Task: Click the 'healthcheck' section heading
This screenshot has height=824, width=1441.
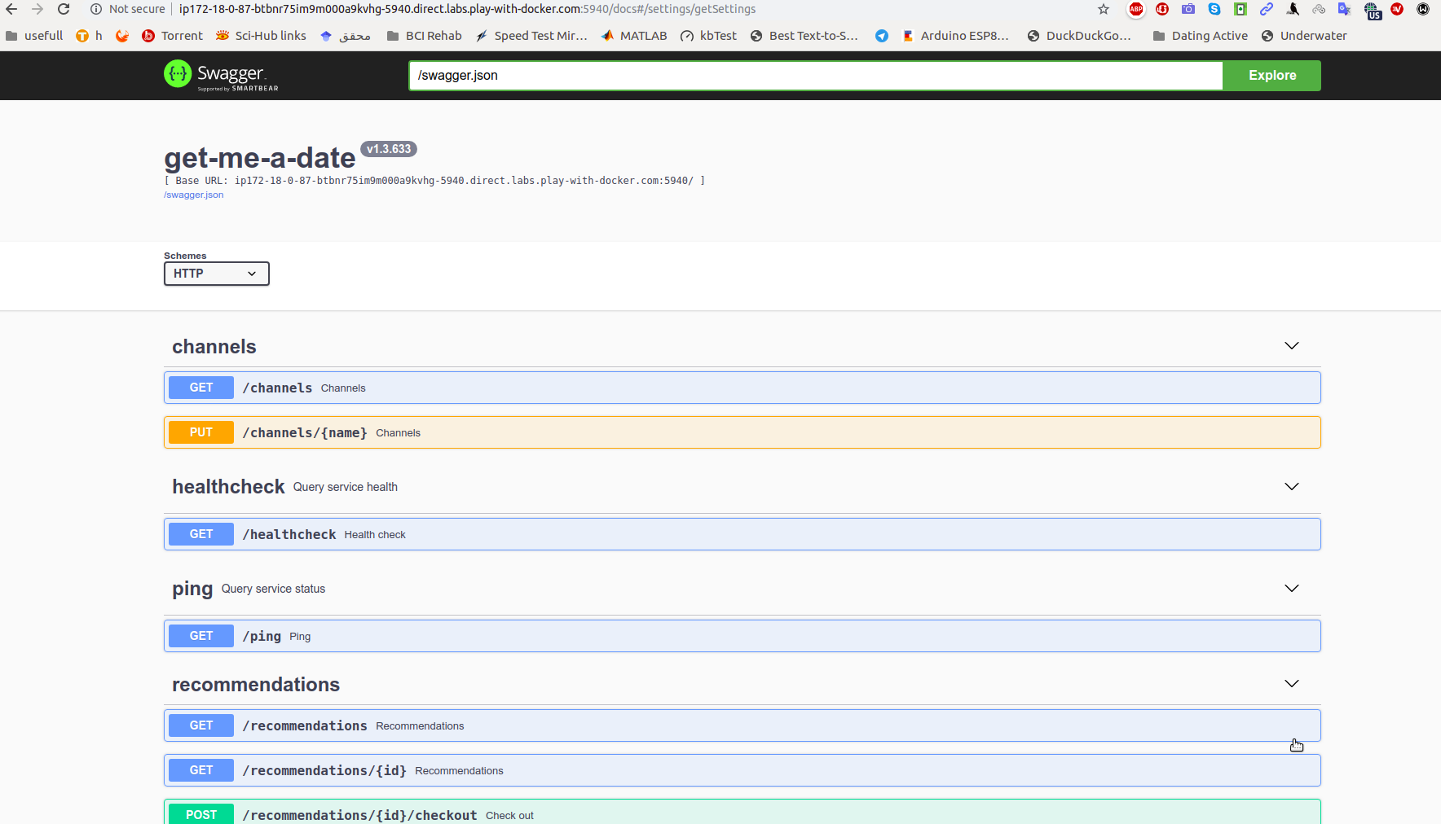Action: coord(228,487)
